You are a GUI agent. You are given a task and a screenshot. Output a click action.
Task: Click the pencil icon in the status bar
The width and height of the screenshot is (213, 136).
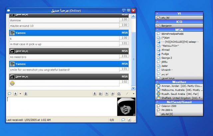[x=129, y=120]
